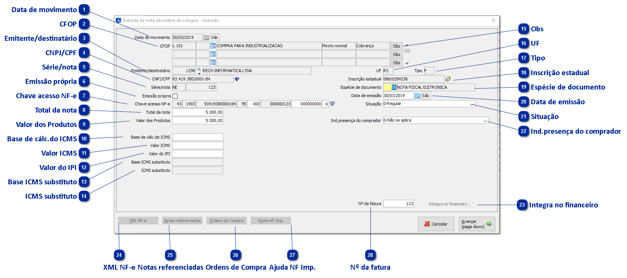Click the 000 segment of Chave acesso NF-e
This screenshot has height=278, width=627.
tap(254, 104)
